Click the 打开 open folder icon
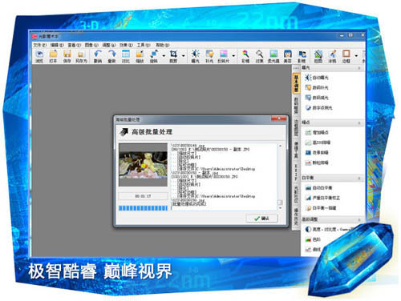The width and height of the screenshot is (401, 301). 53,56
